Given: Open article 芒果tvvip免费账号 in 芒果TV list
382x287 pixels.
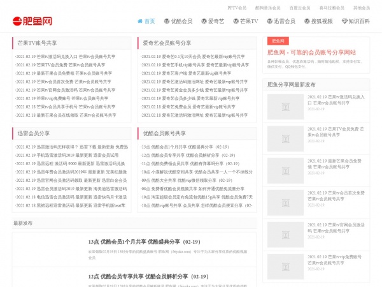Looking at the screenshot, I should coord(62,98).
